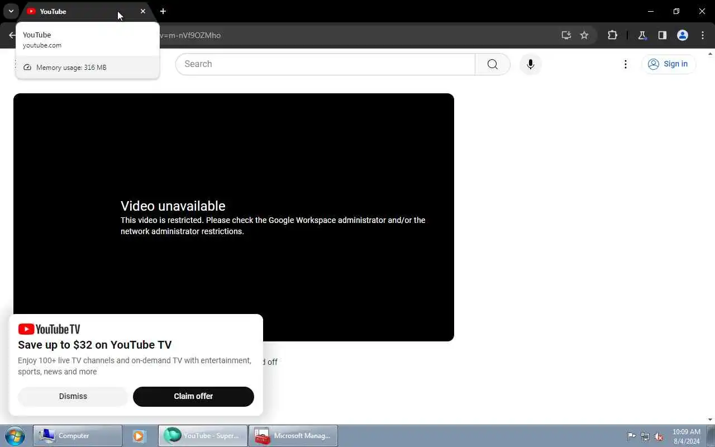The image size is (715, 447).
Task: Click the muted volume tray icon
Action: (x=659, y=436)
